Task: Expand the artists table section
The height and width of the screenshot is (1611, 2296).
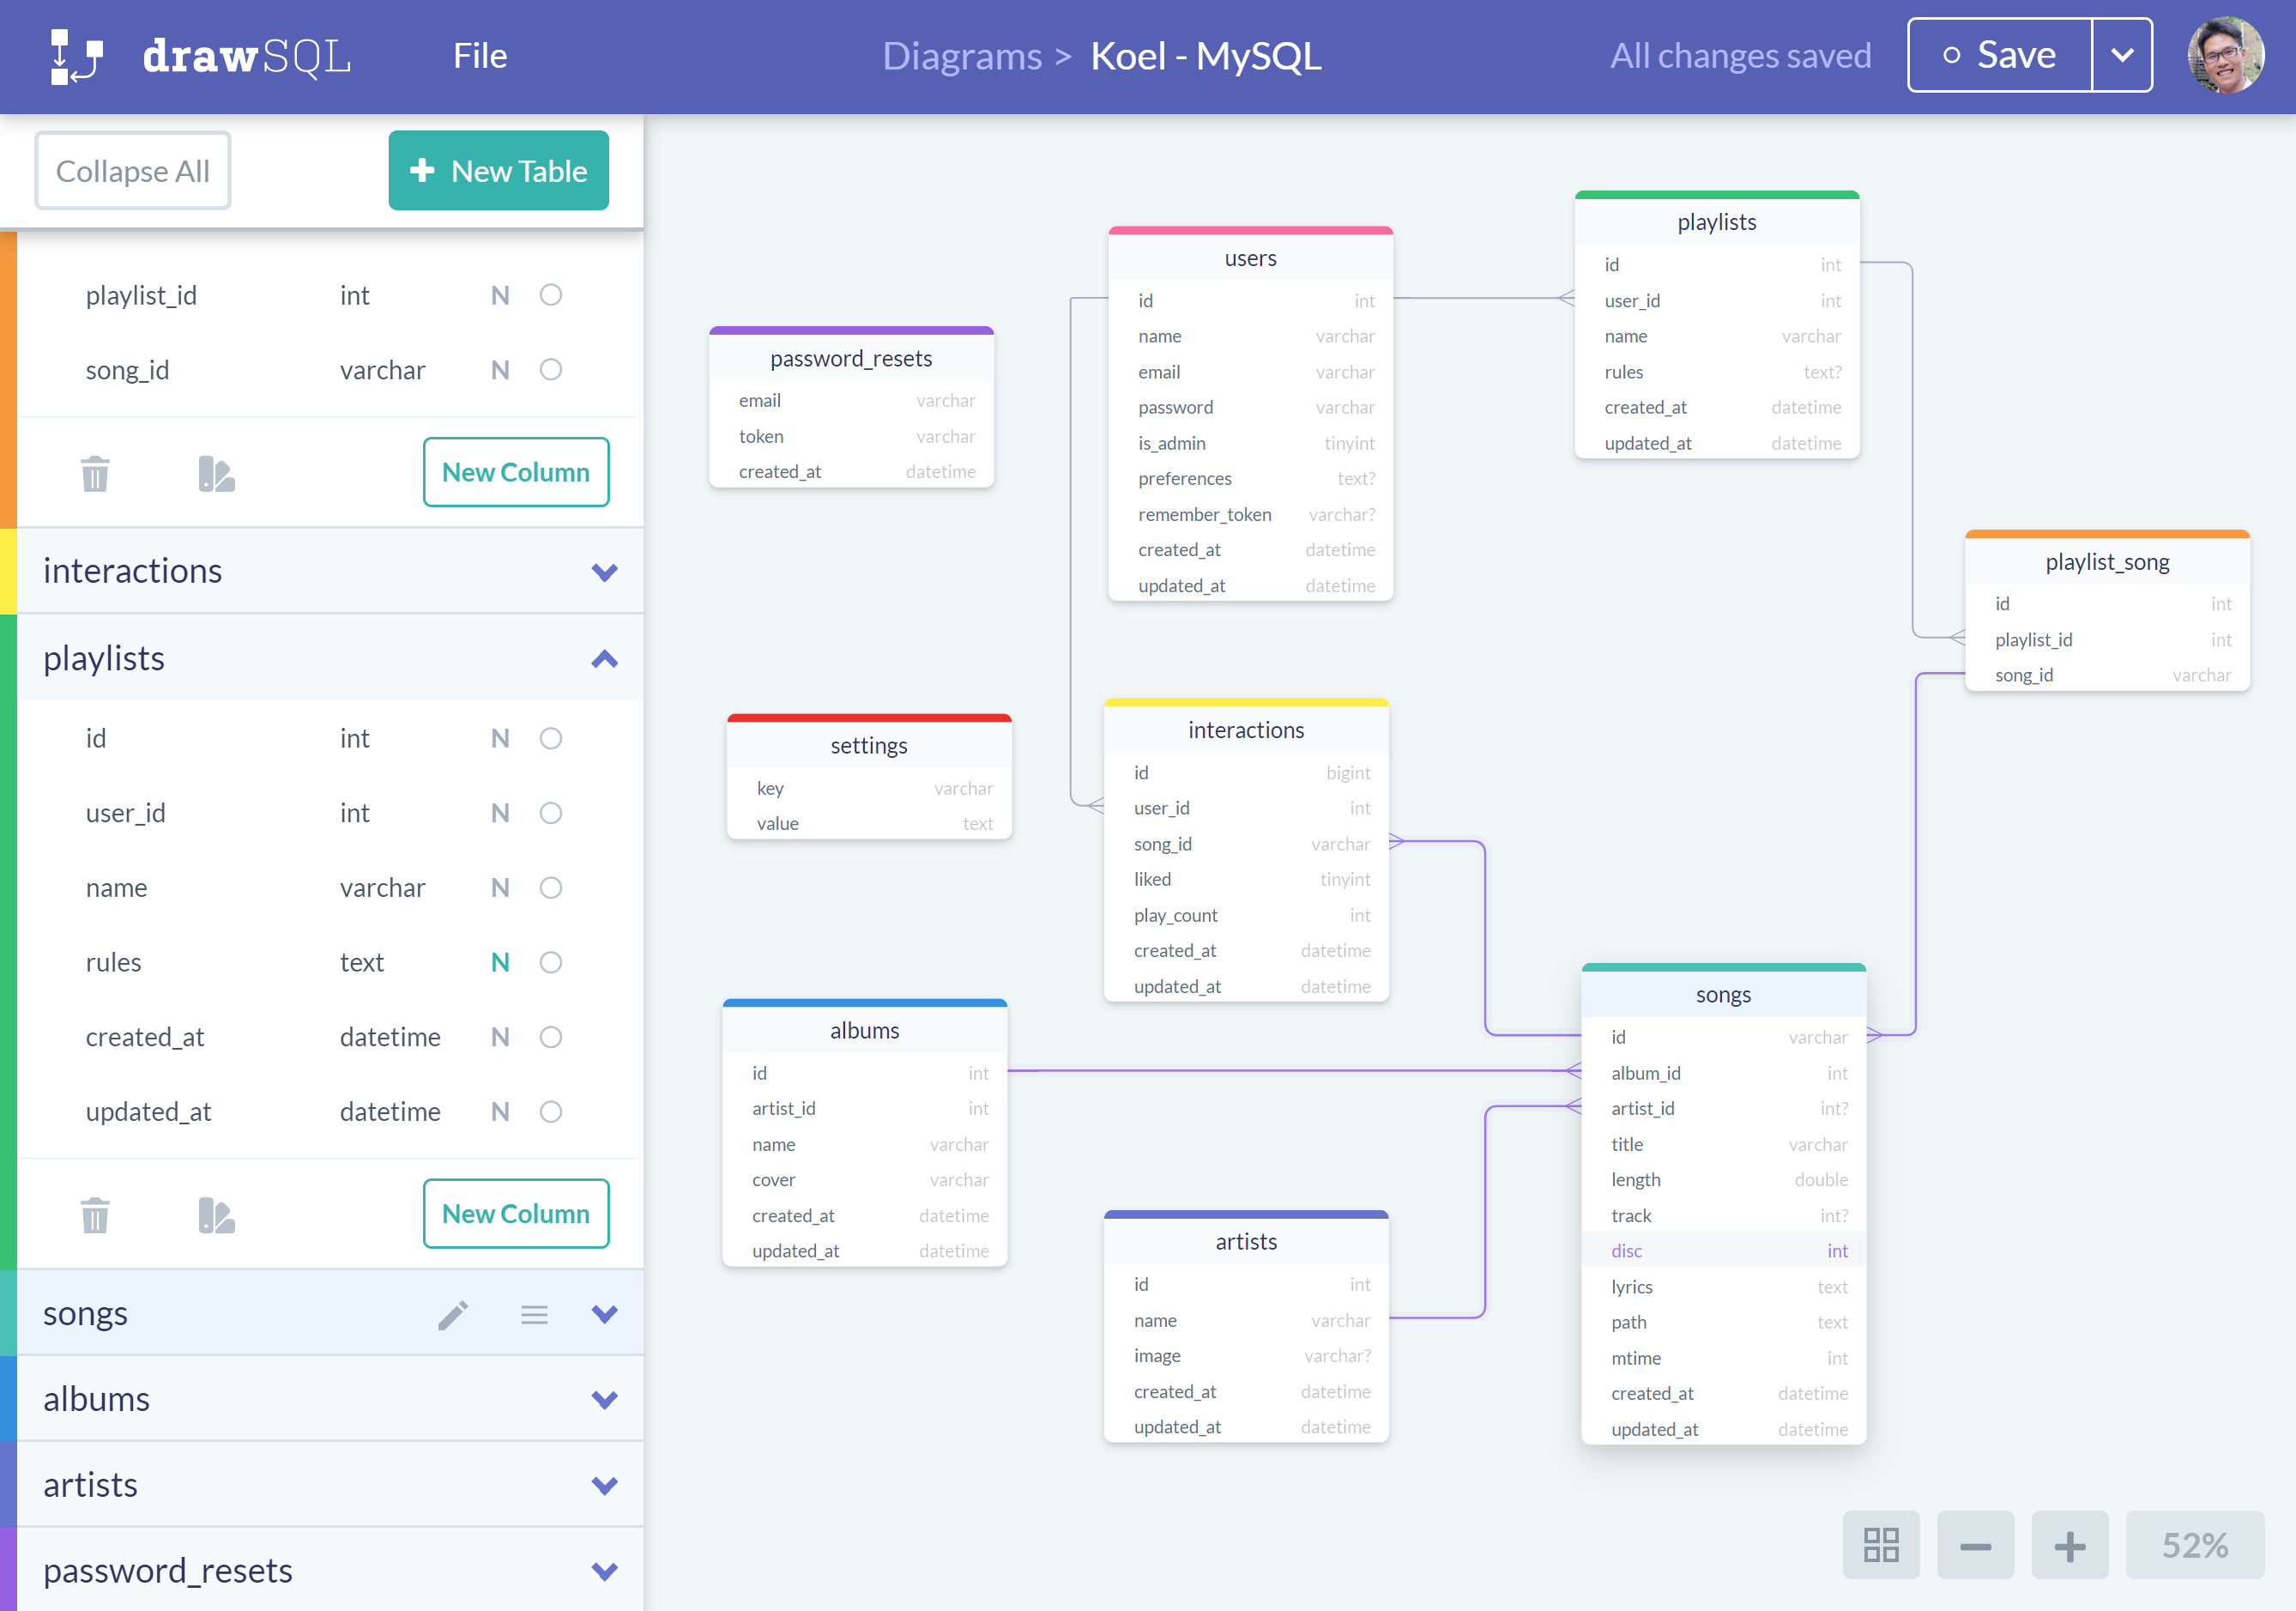Action: pyautogui.click(x=606, y=1484)
